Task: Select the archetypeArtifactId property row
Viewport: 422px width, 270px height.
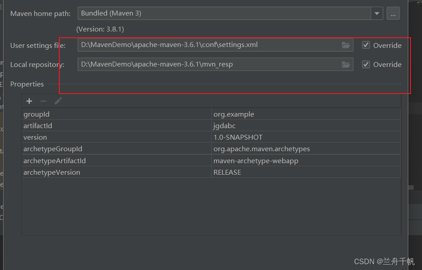Action: 117,160
